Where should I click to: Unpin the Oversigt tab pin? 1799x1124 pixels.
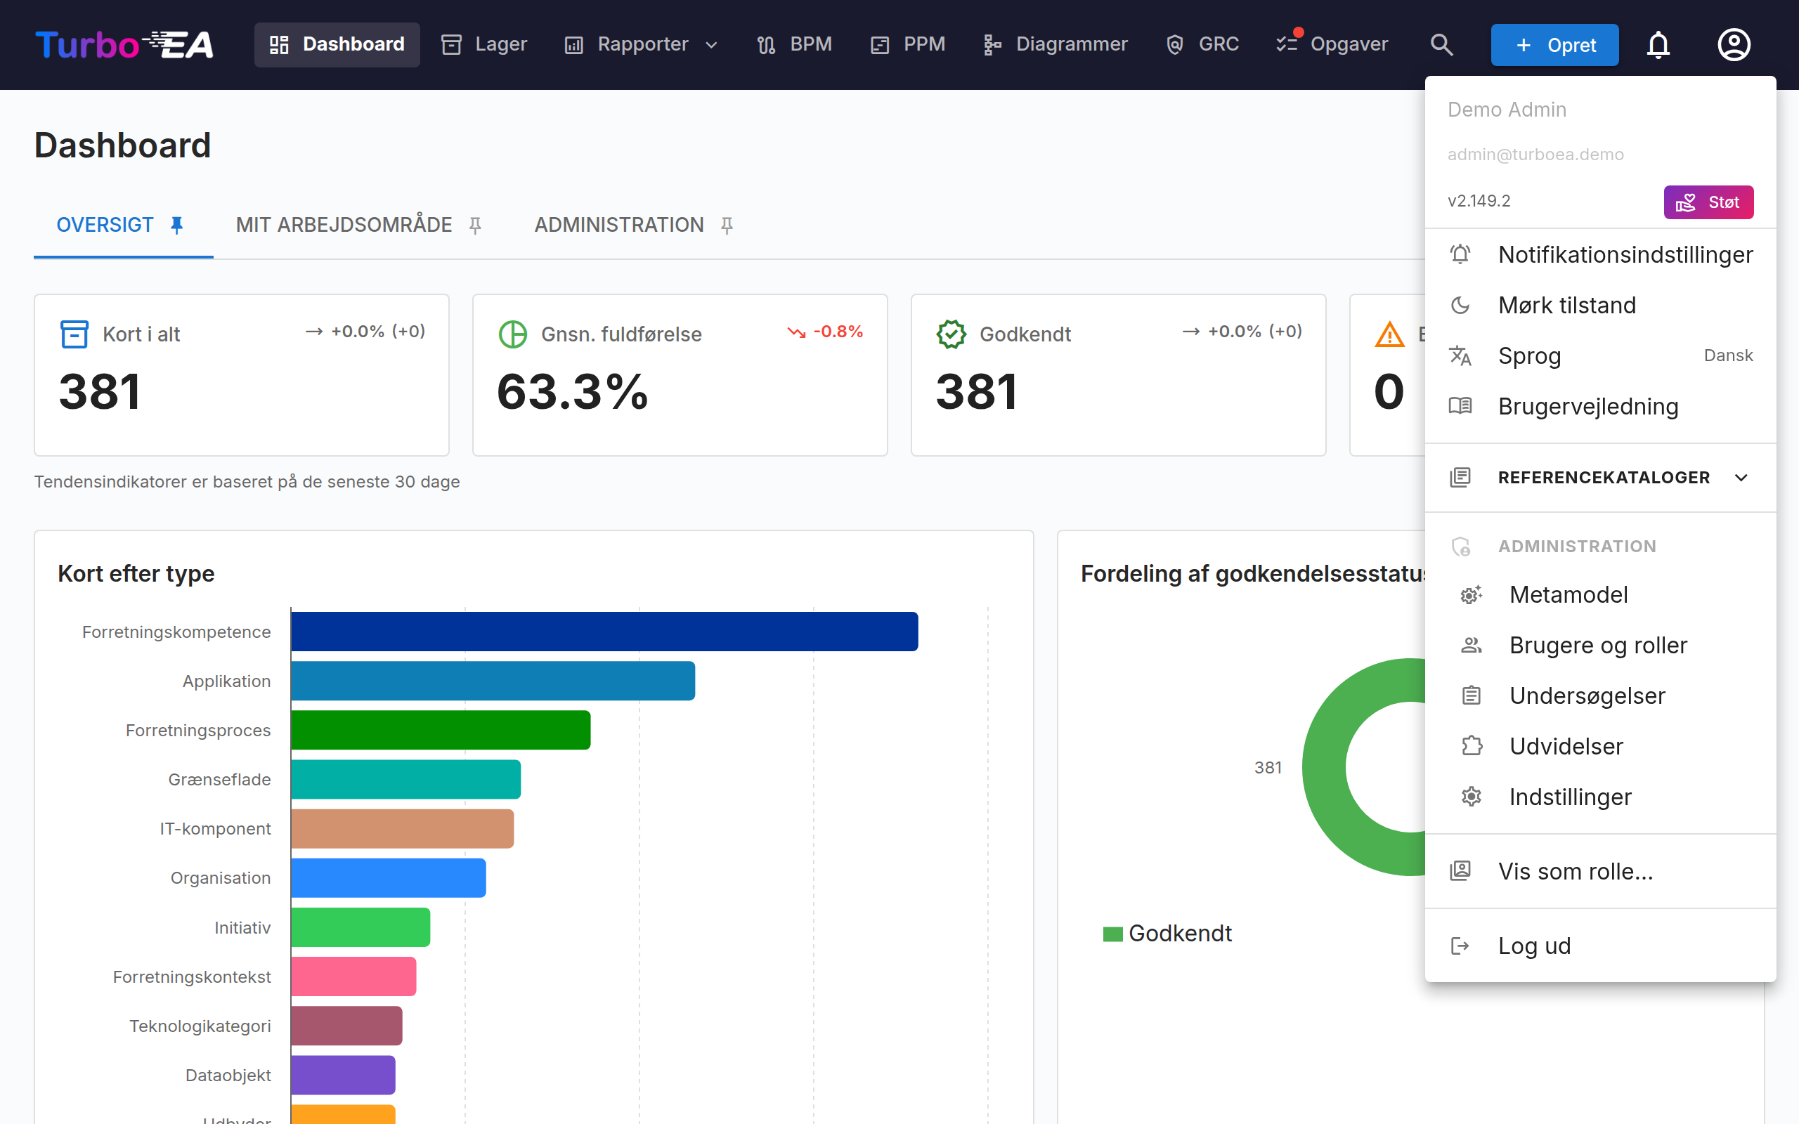tap(177, 226)
